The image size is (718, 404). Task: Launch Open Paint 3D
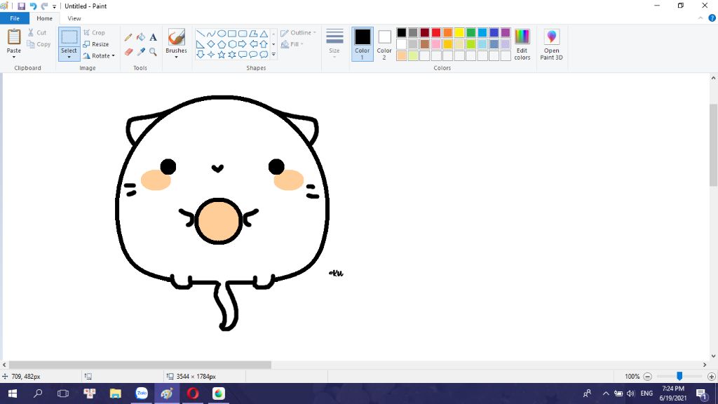pyautogui.click(x=551, y=44)
